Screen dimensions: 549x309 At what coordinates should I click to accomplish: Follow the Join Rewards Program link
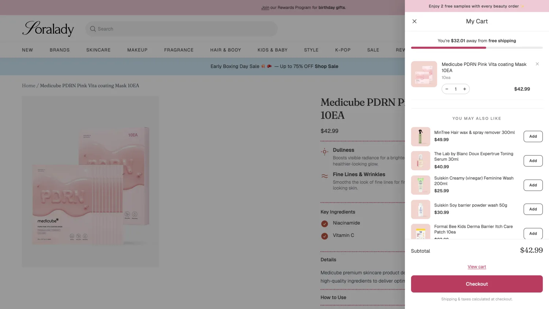click(265, 8)
